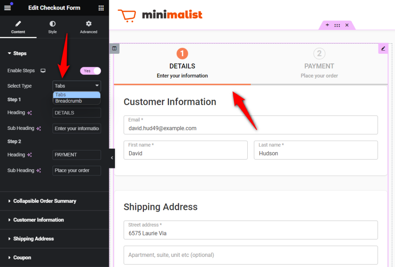Screen dimensions: 395x267
Task: Open the Elementor hamburger menu
Action: 8,8
